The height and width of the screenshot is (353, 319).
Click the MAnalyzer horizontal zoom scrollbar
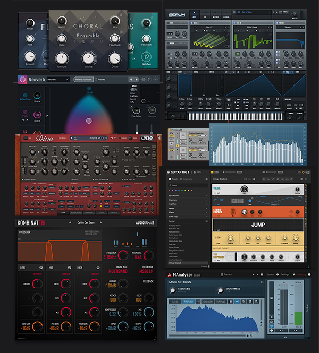(x=207, y=335)
